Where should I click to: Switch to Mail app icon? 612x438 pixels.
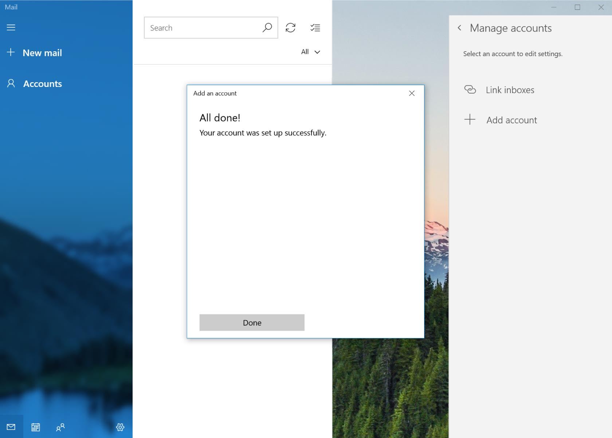11,427
